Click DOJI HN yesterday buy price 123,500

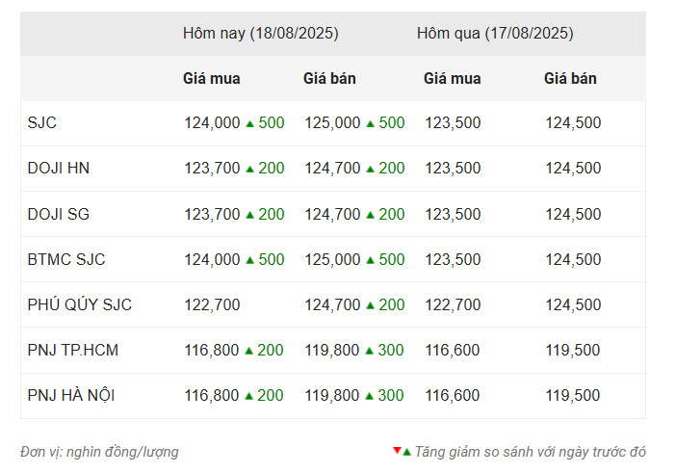453,169
